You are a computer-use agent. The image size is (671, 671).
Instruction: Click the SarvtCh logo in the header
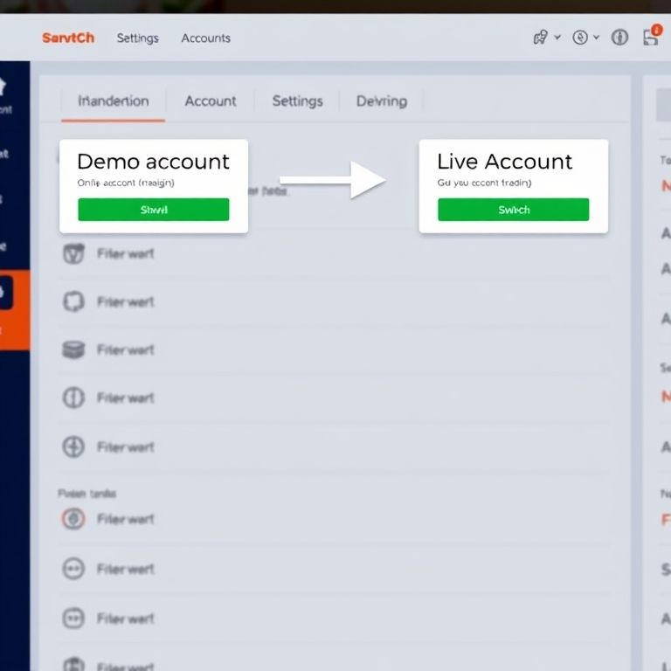(68, 38)
